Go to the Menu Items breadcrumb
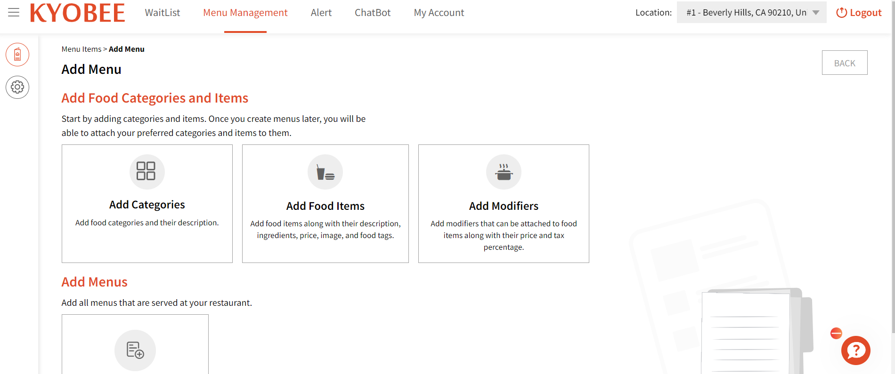The image size is (895, 374). [81, 49]
